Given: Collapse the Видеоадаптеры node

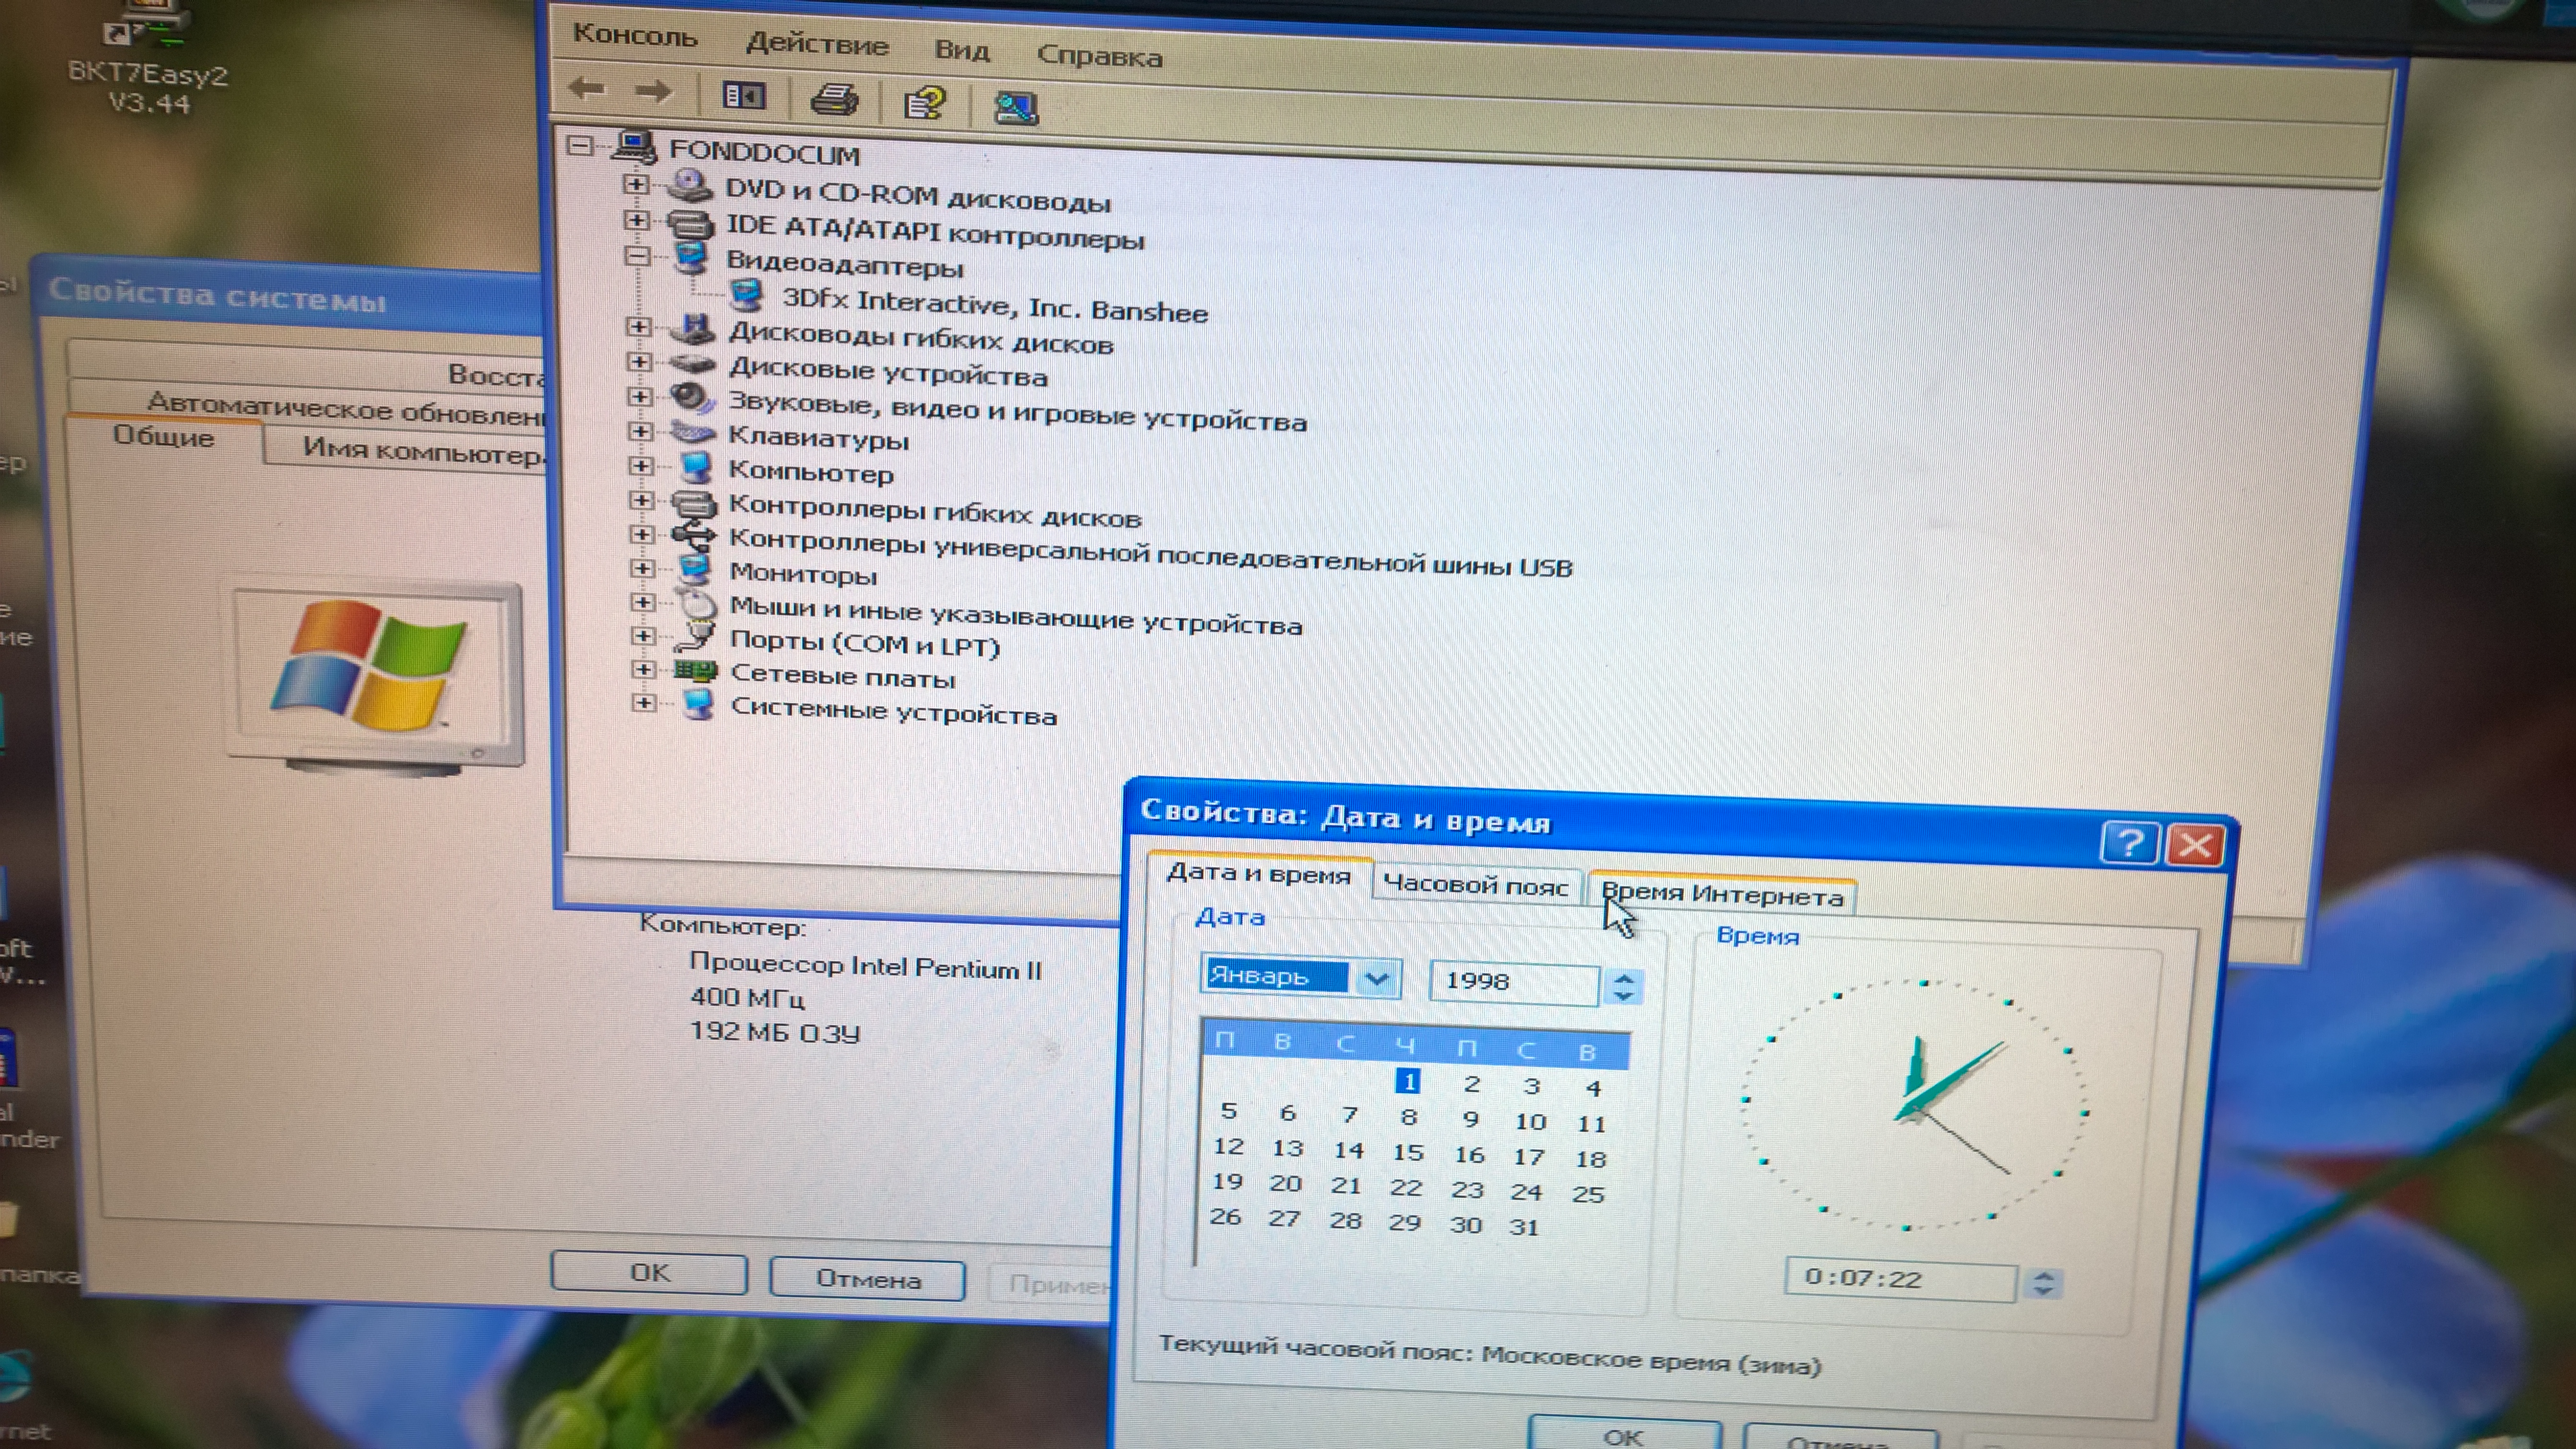Looking at the screenshot, I should (x=636, y=256).
